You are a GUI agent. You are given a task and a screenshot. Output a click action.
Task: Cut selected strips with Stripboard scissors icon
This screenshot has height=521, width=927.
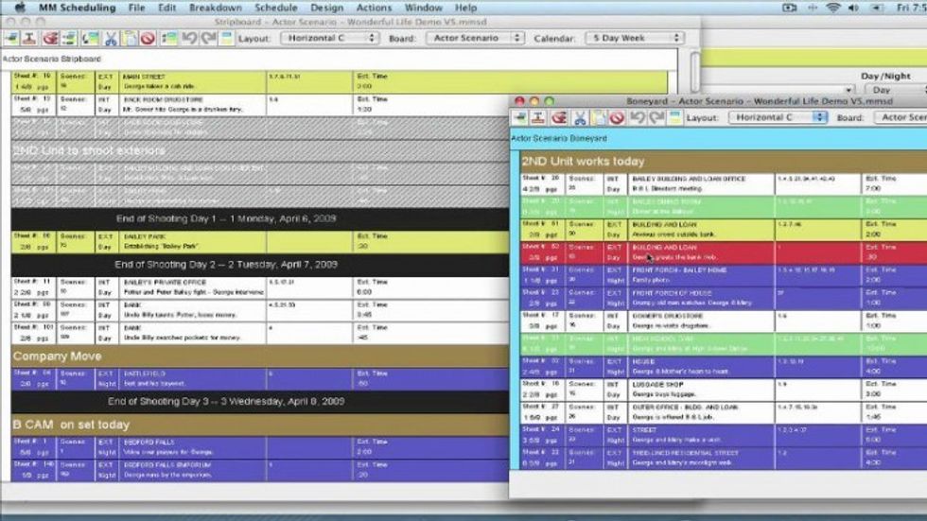111,39
